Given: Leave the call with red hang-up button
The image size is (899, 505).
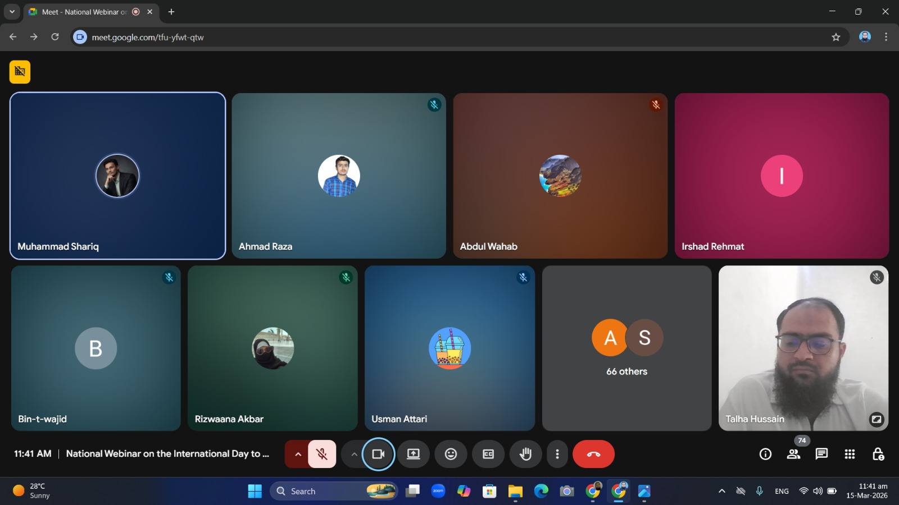Looking at the screenshot, I should tap(593, 454).
